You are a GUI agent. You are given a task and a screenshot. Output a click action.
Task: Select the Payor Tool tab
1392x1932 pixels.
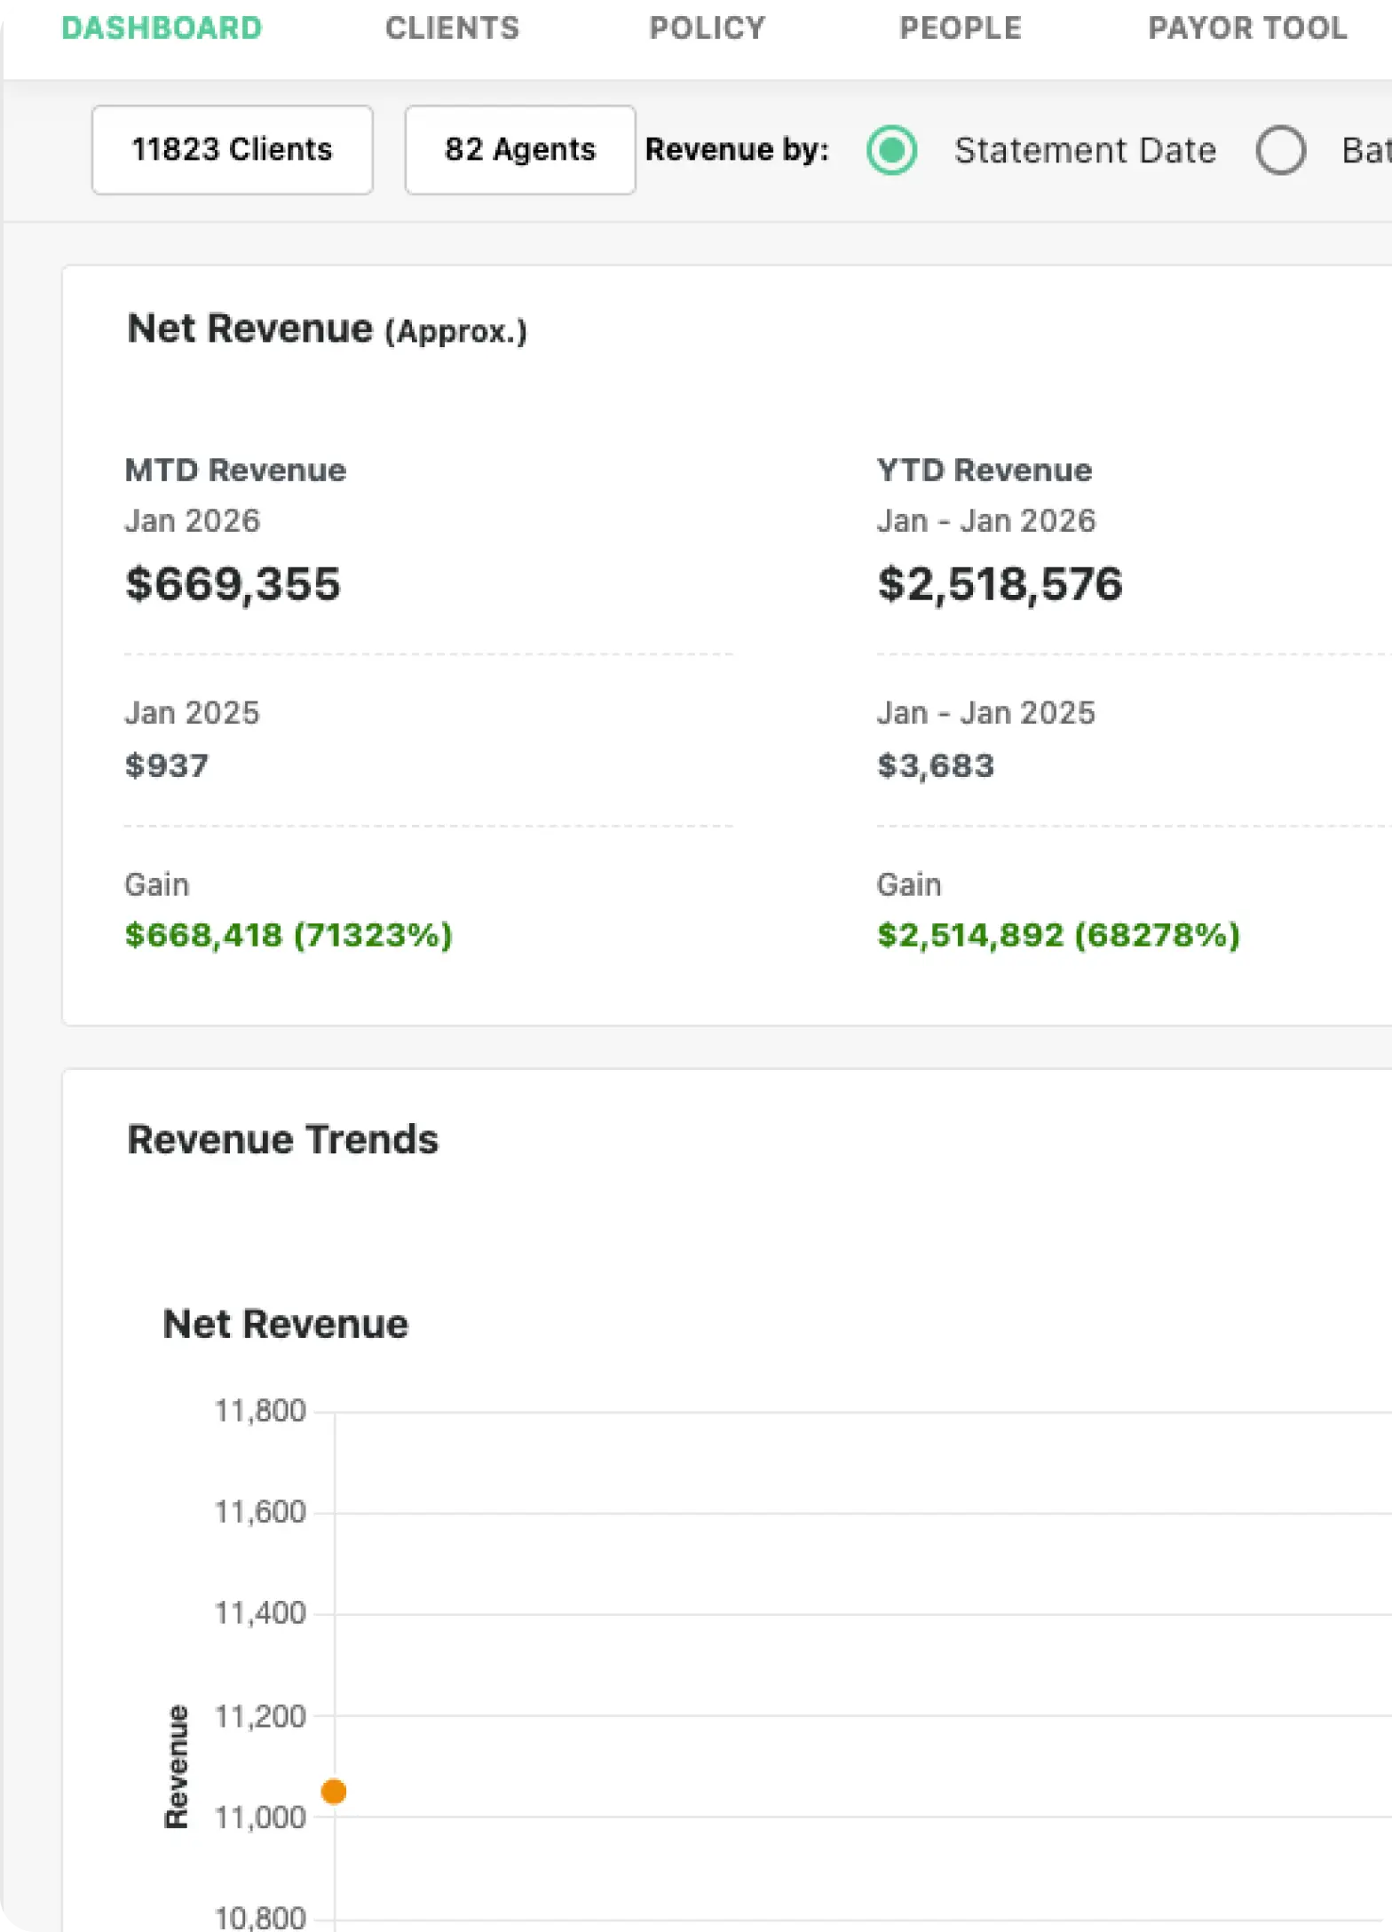[x=1246, y=28]
